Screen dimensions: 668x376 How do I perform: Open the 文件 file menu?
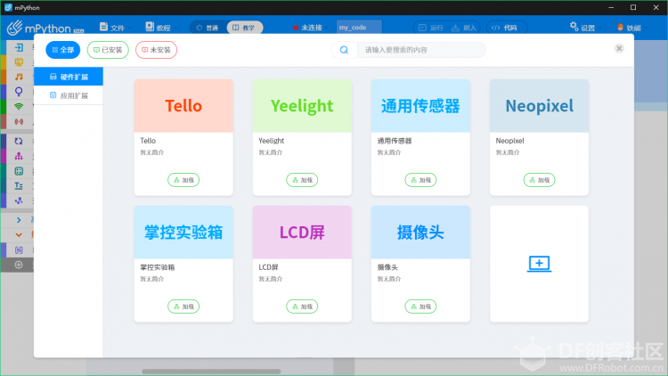coord(113,28)
